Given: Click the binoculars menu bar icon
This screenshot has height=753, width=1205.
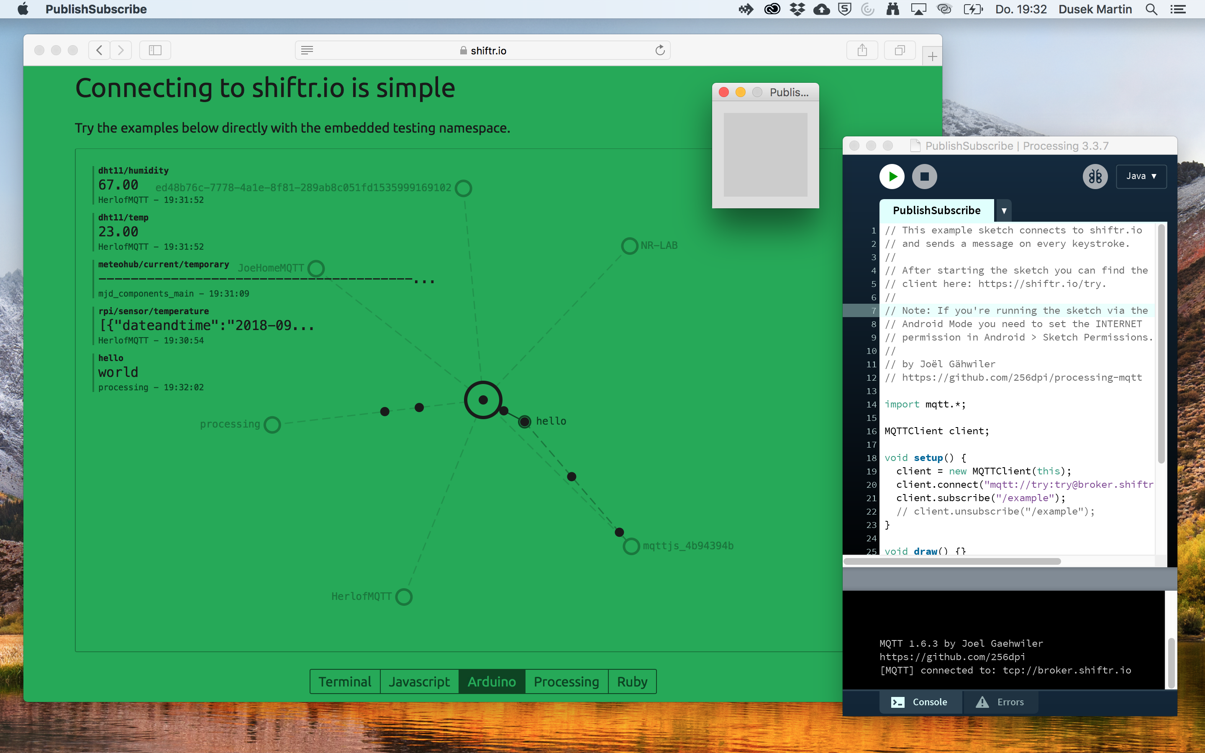Looking at the screenshot, I should [x=892, y=9].
